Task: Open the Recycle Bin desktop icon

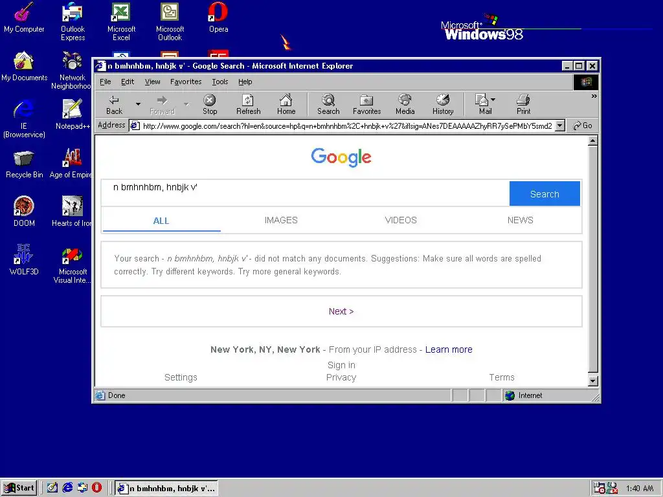Action: 24,164
